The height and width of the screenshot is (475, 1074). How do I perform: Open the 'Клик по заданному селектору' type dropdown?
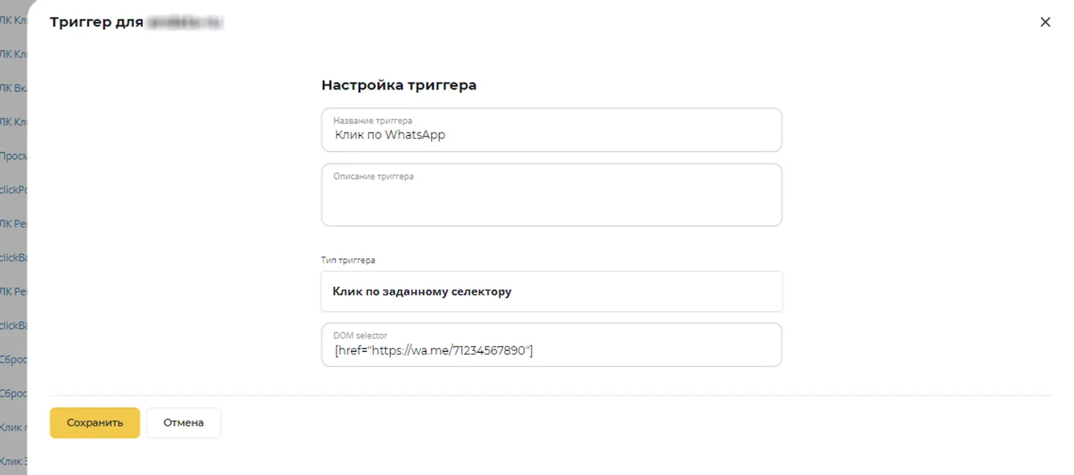[x=551, y=292]
